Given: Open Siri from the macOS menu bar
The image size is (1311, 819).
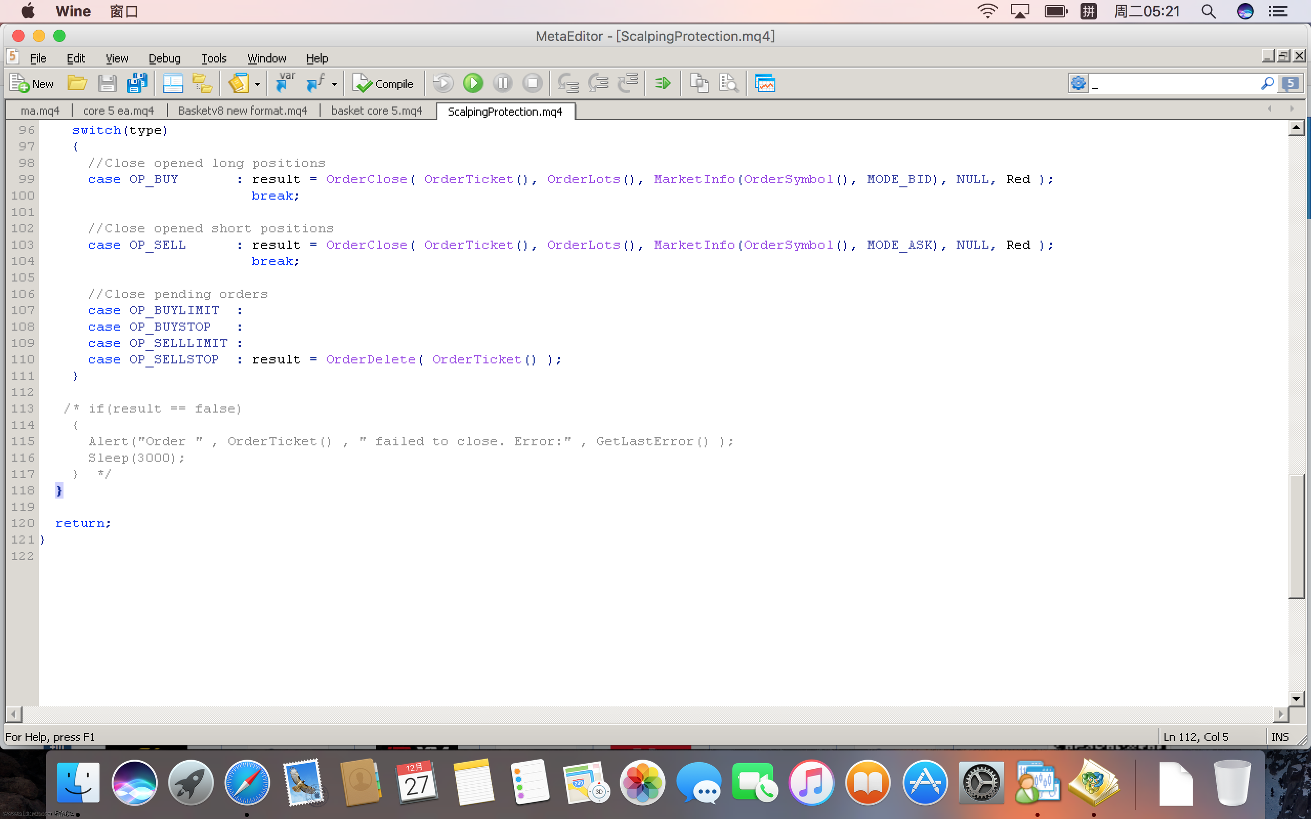Looking at the screenshot, I should (1245, 11).
